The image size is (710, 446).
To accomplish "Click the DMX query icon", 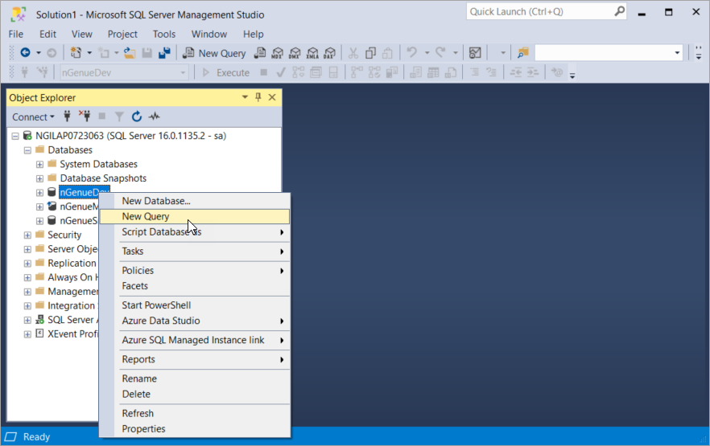I will (295, 53).
